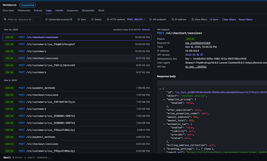Open checkout/sessions log at 7:07:56 PM
Image resolution: width=267 pixels, height=161 pixels.
(77, 95)
